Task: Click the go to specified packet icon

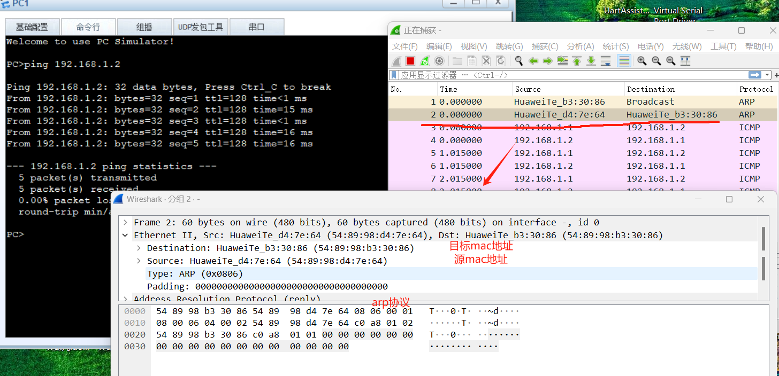Action: (x=562, y=61)
